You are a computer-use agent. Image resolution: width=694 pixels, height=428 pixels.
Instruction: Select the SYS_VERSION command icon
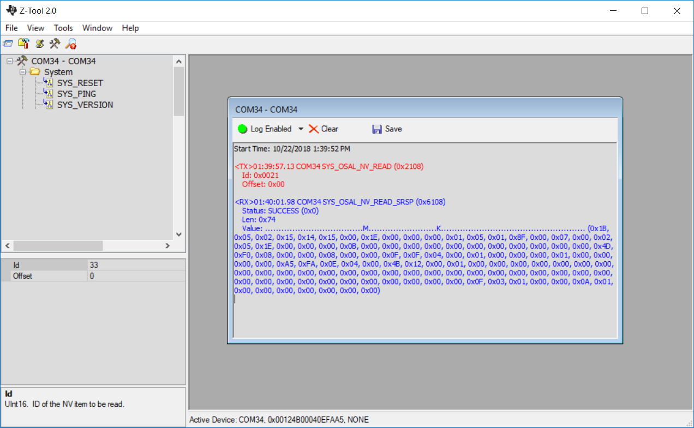49,105
